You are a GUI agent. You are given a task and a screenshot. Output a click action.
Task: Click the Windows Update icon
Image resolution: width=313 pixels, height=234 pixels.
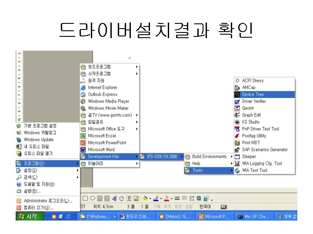[x=19, y=140]
